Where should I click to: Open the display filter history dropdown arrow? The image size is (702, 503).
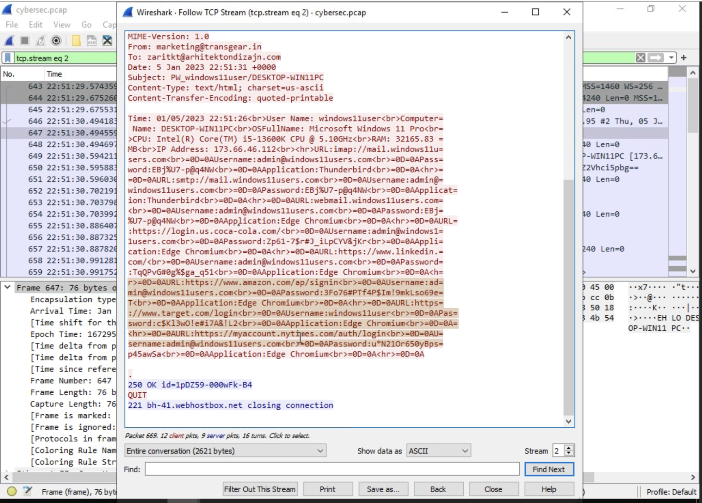(671, 57)
